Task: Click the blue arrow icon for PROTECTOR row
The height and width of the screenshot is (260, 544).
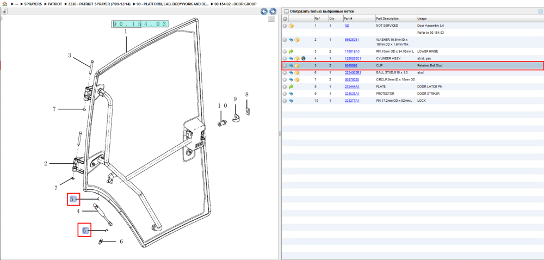Action: [x=291, y=94]
